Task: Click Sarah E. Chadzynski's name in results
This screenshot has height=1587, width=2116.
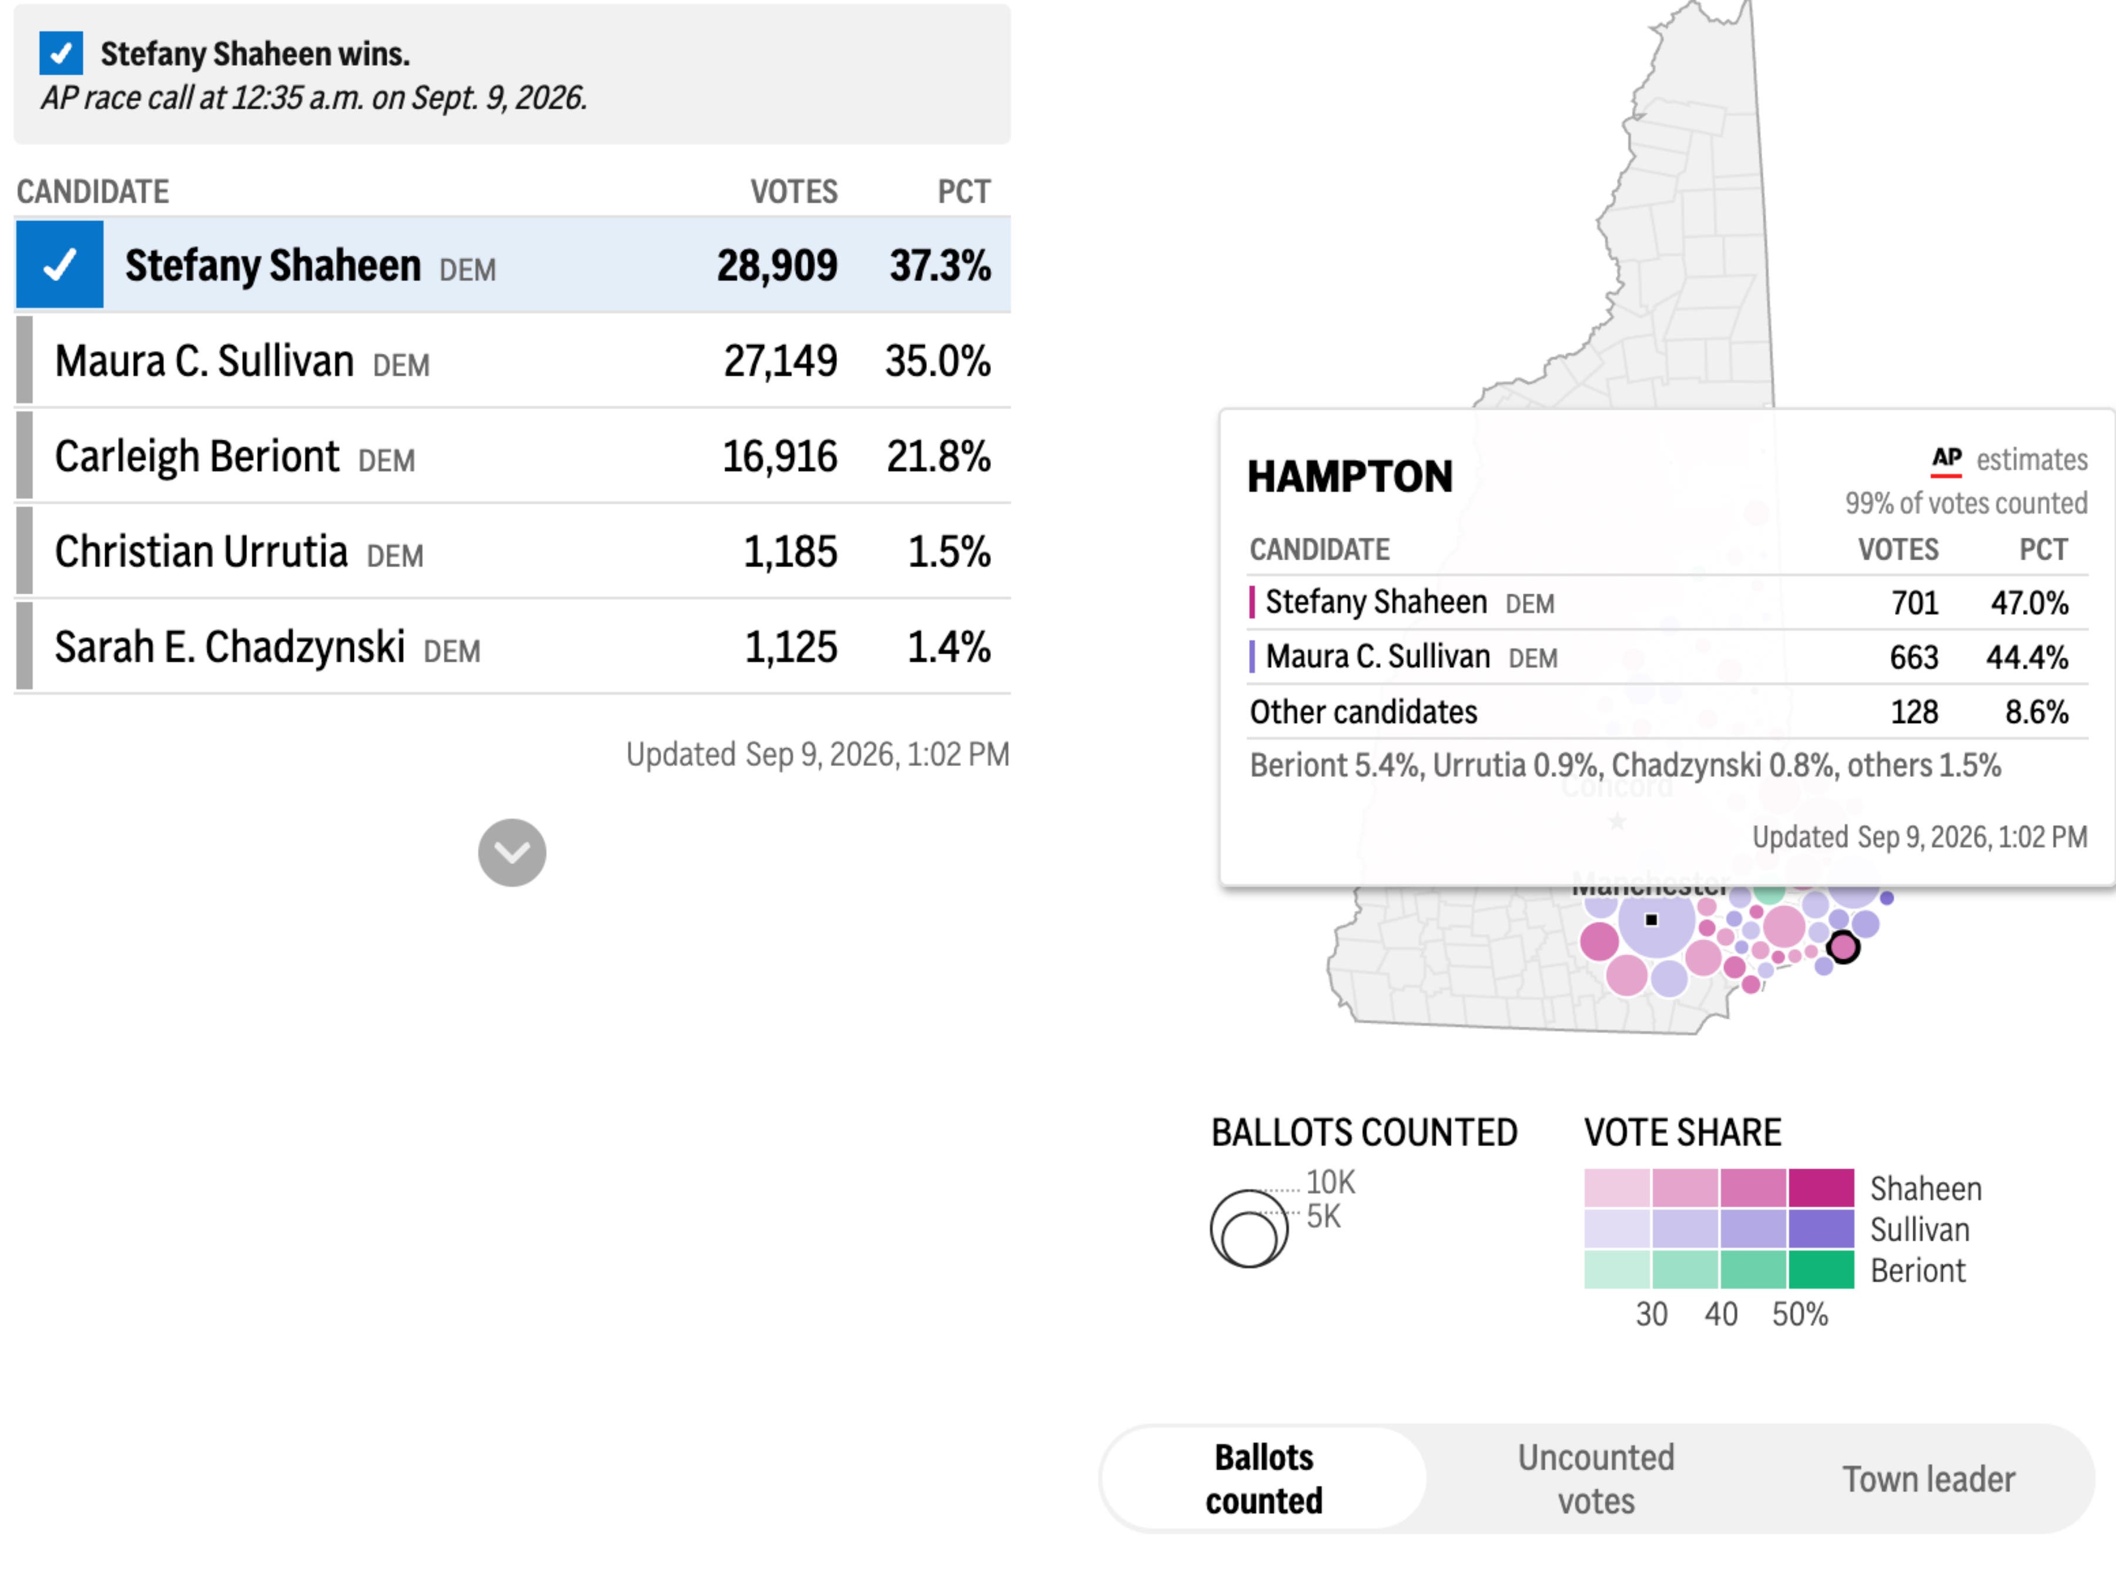Action: pyautogui.click(x=230, y=648)
